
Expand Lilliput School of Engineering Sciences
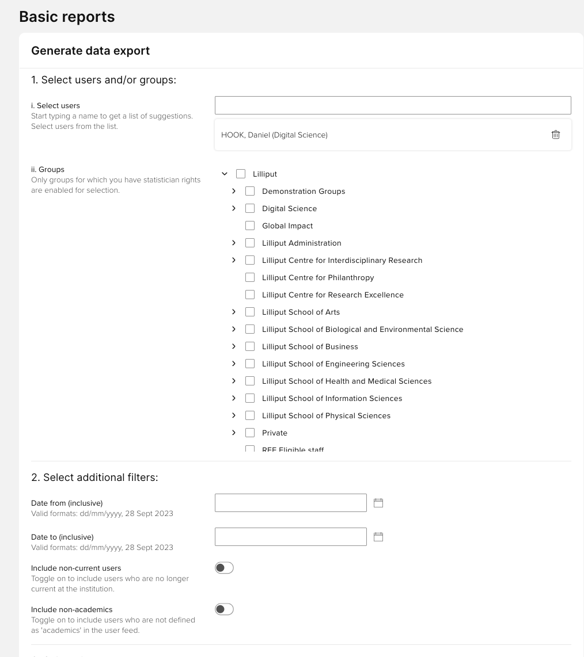click(x=234, y=364)
